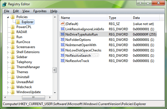Click the NoDriveTypeAutoRun DWORD icon
Image resolution: width=167 pixels, height=109 pixels.
[x=63, y=34]
